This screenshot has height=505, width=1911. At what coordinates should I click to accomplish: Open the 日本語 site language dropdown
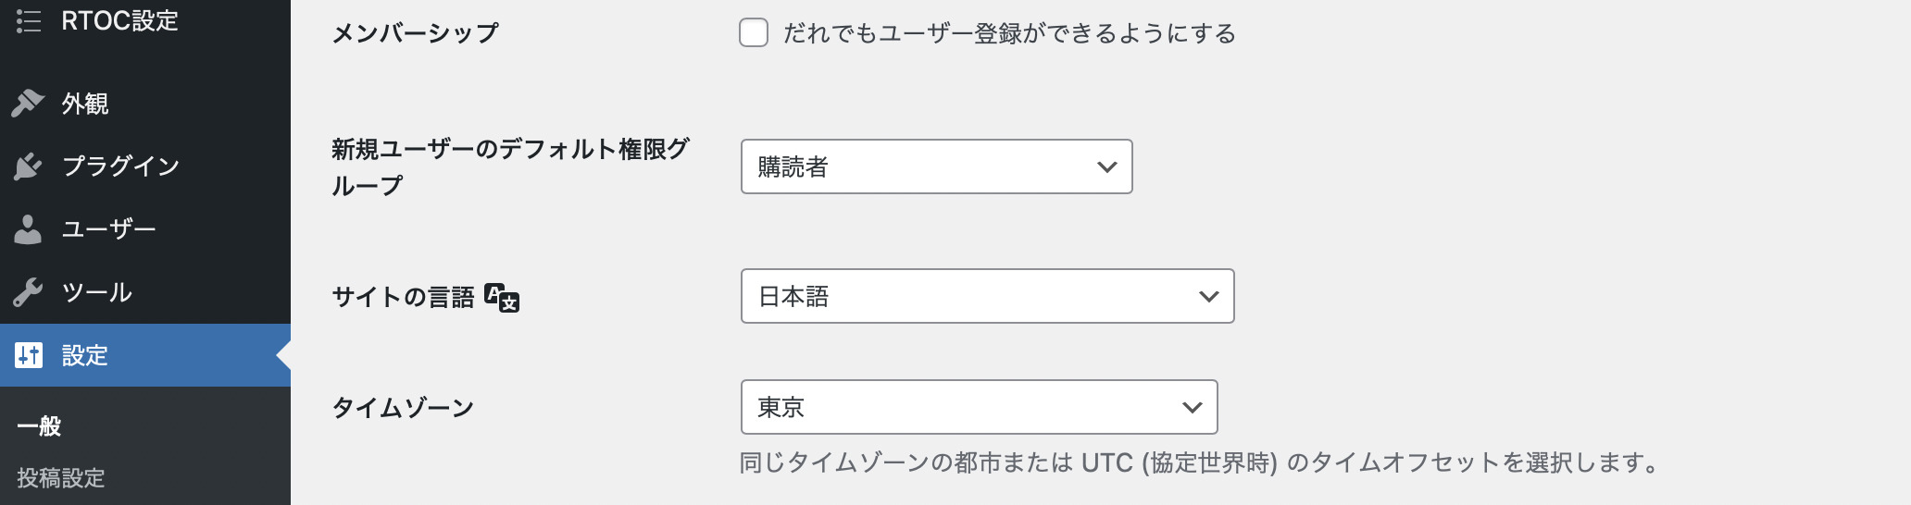[987, 296]
